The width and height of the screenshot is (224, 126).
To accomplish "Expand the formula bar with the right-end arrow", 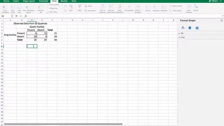I will (223, 16).
